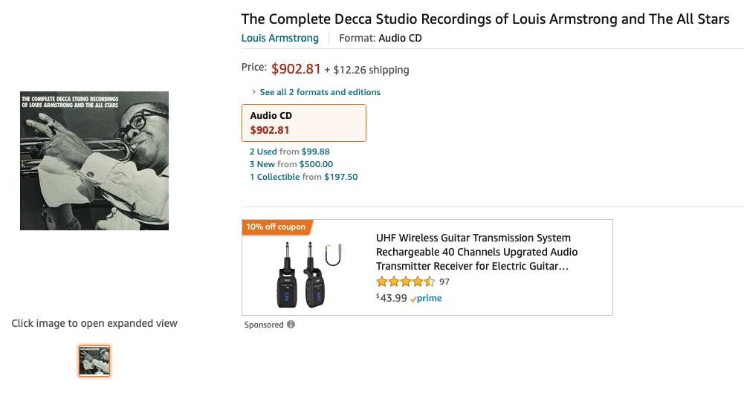Select the small album cover thumbnail
The image size is (744, 393).
(94, 361)
